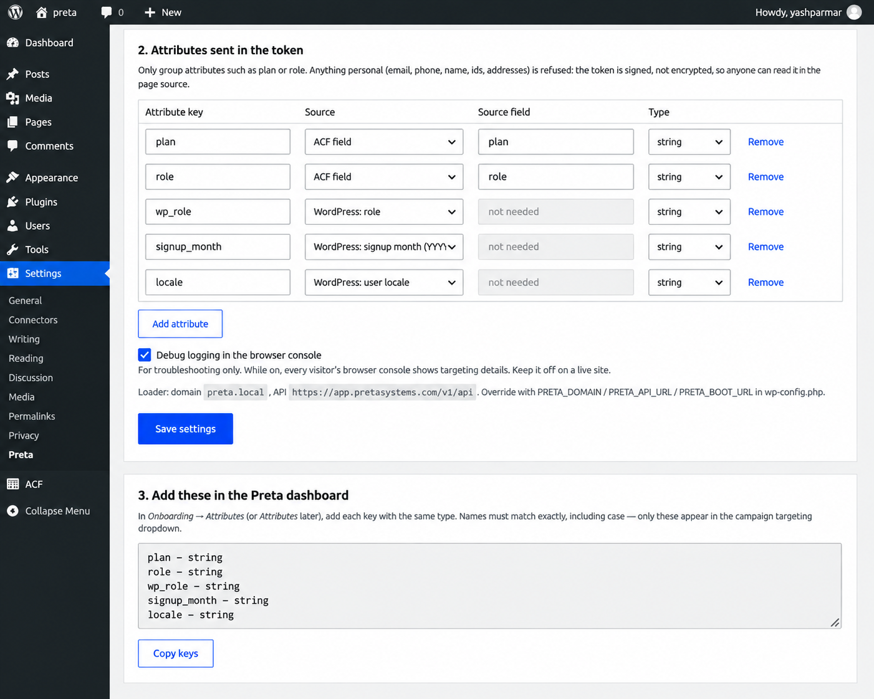Open Media item under Settings submenu
Screen dimensions: 874x699
[22, 397]
